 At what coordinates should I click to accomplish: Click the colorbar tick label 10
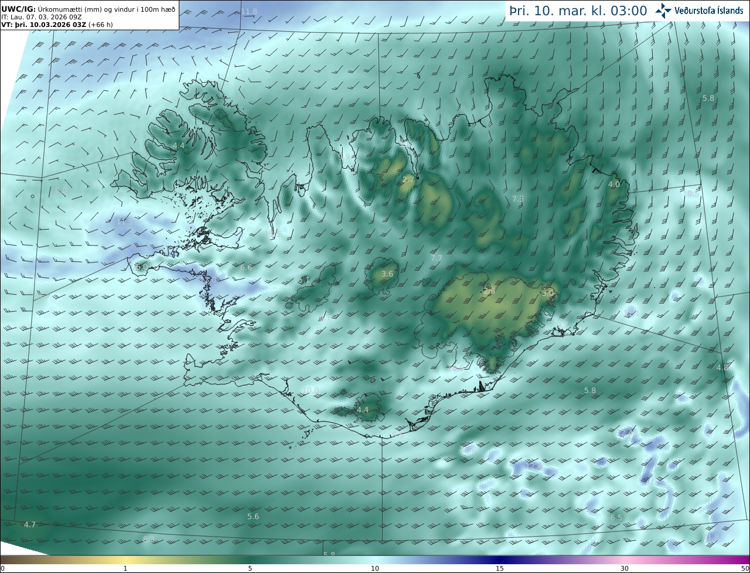pos(375,568)
